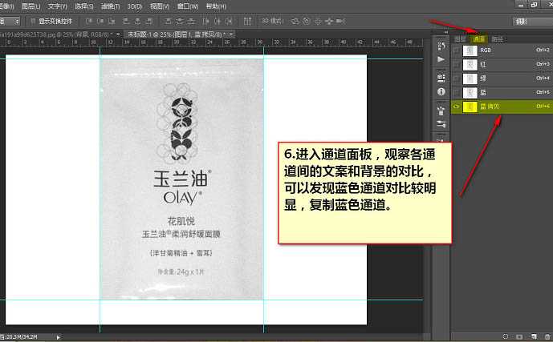
Task: Show the RGB channel visibility
Action: pyautogui.click(x=457, y=50)
